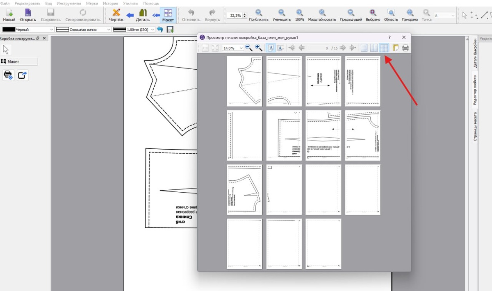Zoom out in print preview toolbar

point(249,48)
